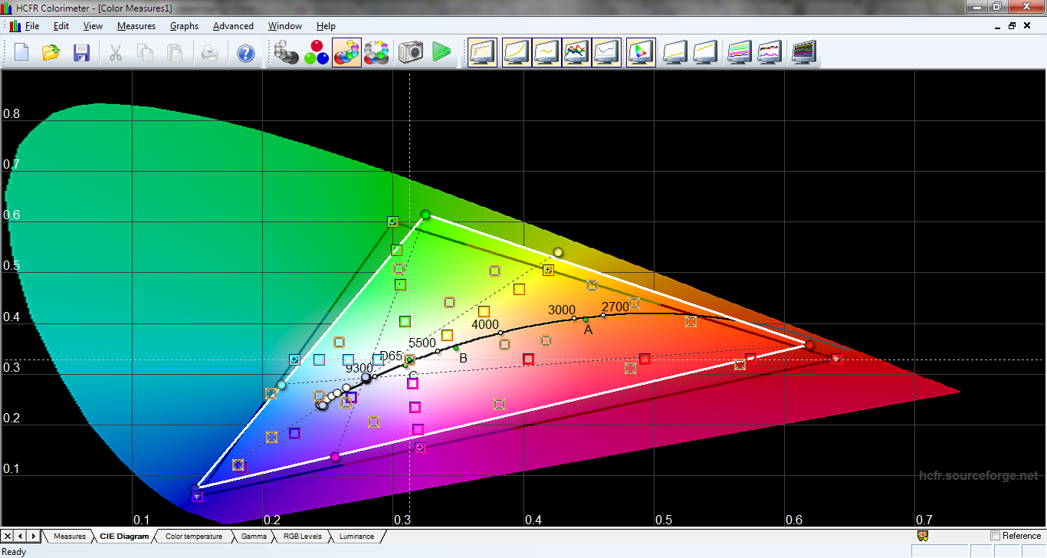Click the red green blue primaries icon
The height and width of the screenshot is (558, 1047).
click(x=316, y=52)
